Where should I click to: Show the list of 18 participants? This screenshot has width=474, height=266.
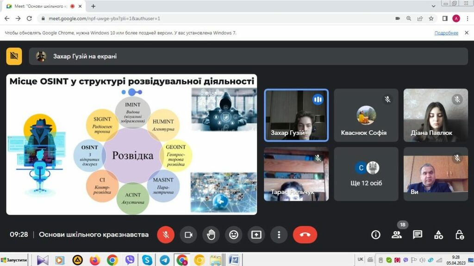click(x=397, y=235)
